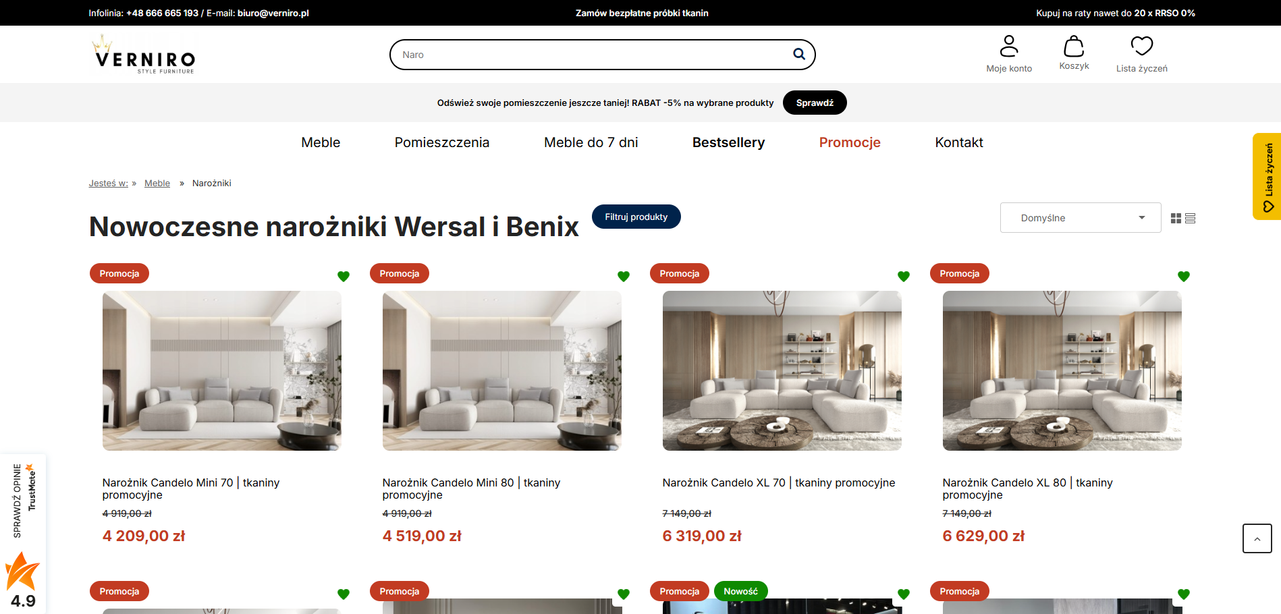Open the yellow Lista życzeń side tab

(x=1267, y=177)
